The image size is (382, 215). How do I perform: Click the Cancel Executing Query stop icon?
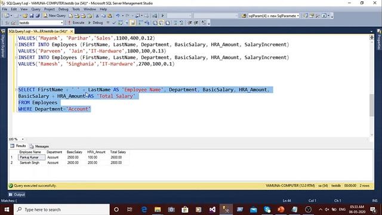click(108, 23)
